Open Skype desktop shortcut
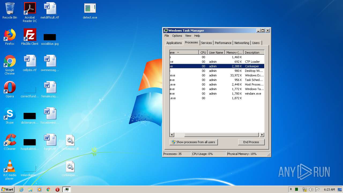This screenshot has width=343, height=193. (x=10, y=116)
